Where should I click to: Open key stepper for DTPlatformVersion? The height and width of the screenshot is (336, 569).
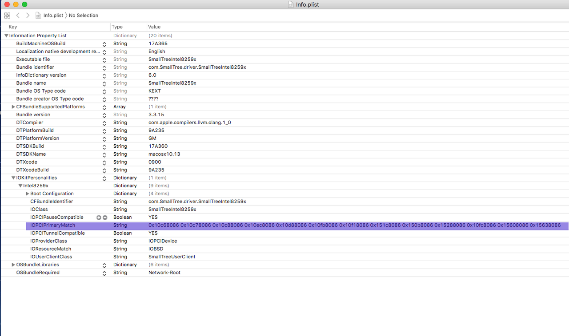tap(104, 138)
